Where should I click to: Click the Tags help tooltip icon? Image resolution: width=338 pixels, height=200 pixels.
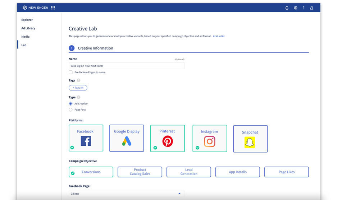pyautogui.click(x=79, y=80)
